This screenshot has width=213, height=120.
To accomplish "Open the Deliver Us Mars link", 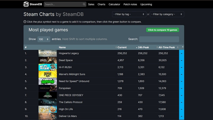I will (68, 116).
